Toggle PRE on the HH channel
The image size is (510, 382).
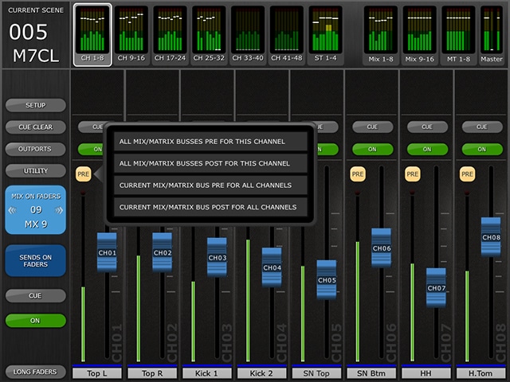[412, 173]
